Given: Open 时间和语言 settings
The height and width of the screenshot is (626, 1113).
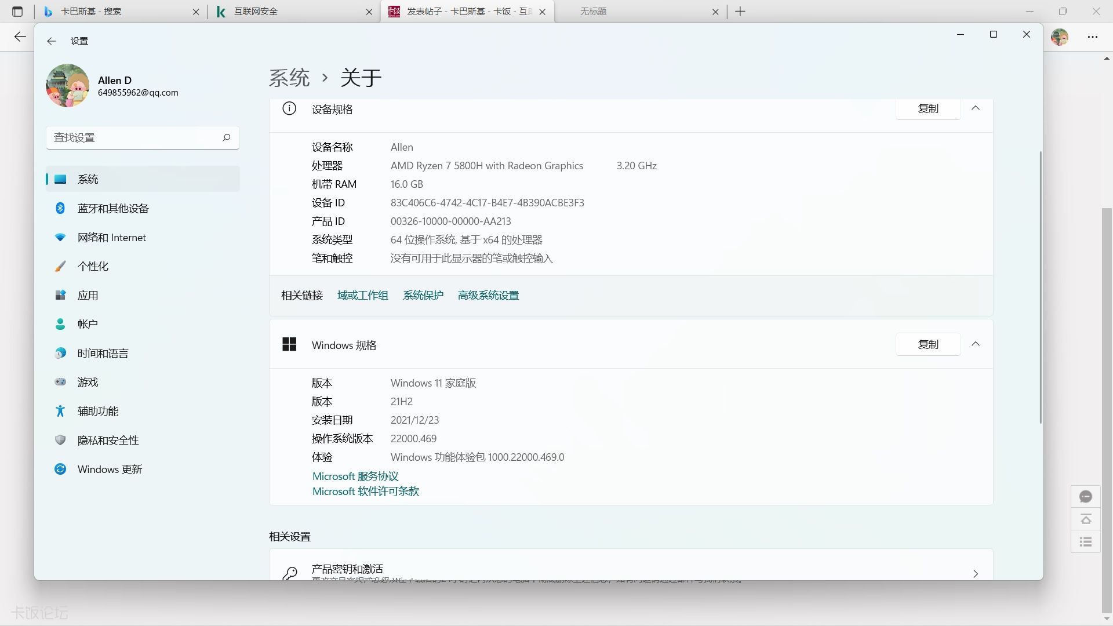Looking at the screenshot, I should click(143, 353).
